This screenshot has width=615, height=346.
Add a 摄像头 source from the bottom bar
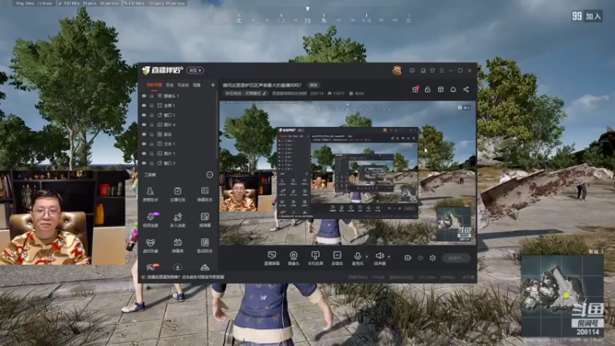pyautogui.click(x=294, y=258)
